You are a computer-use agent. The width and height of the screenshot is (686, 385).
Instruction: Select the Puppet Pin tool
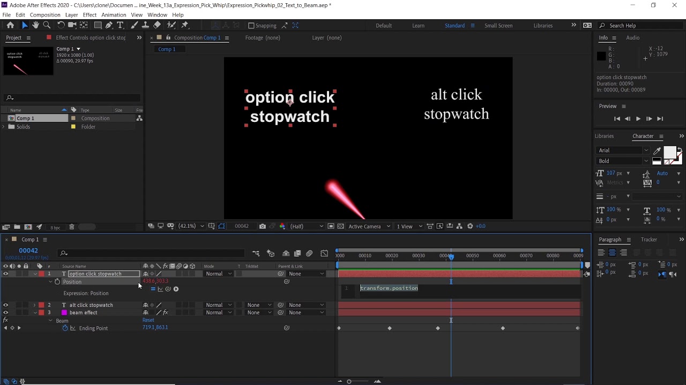(x=185, y=25)
